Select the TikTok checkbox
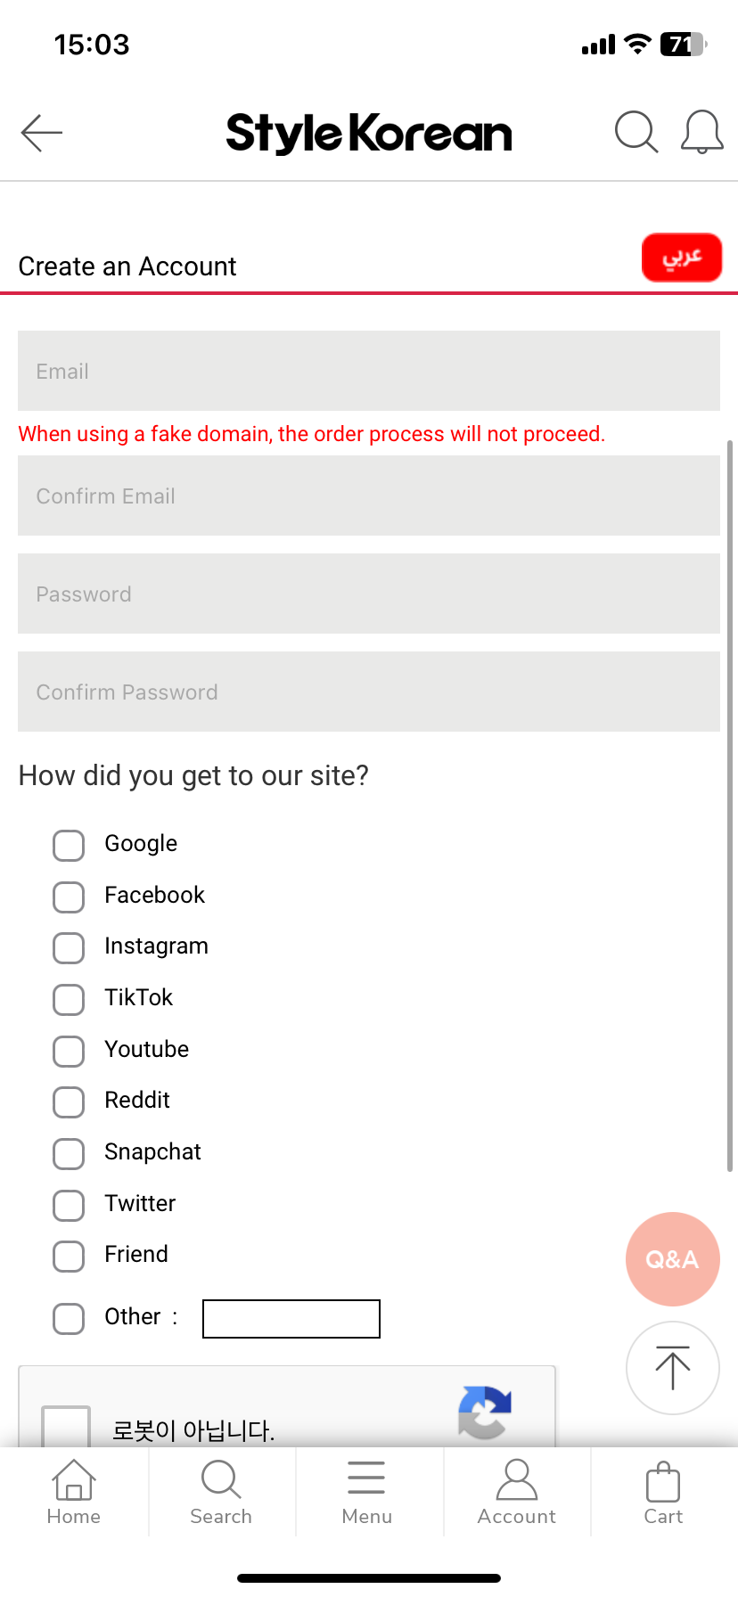 click(69, 999)
